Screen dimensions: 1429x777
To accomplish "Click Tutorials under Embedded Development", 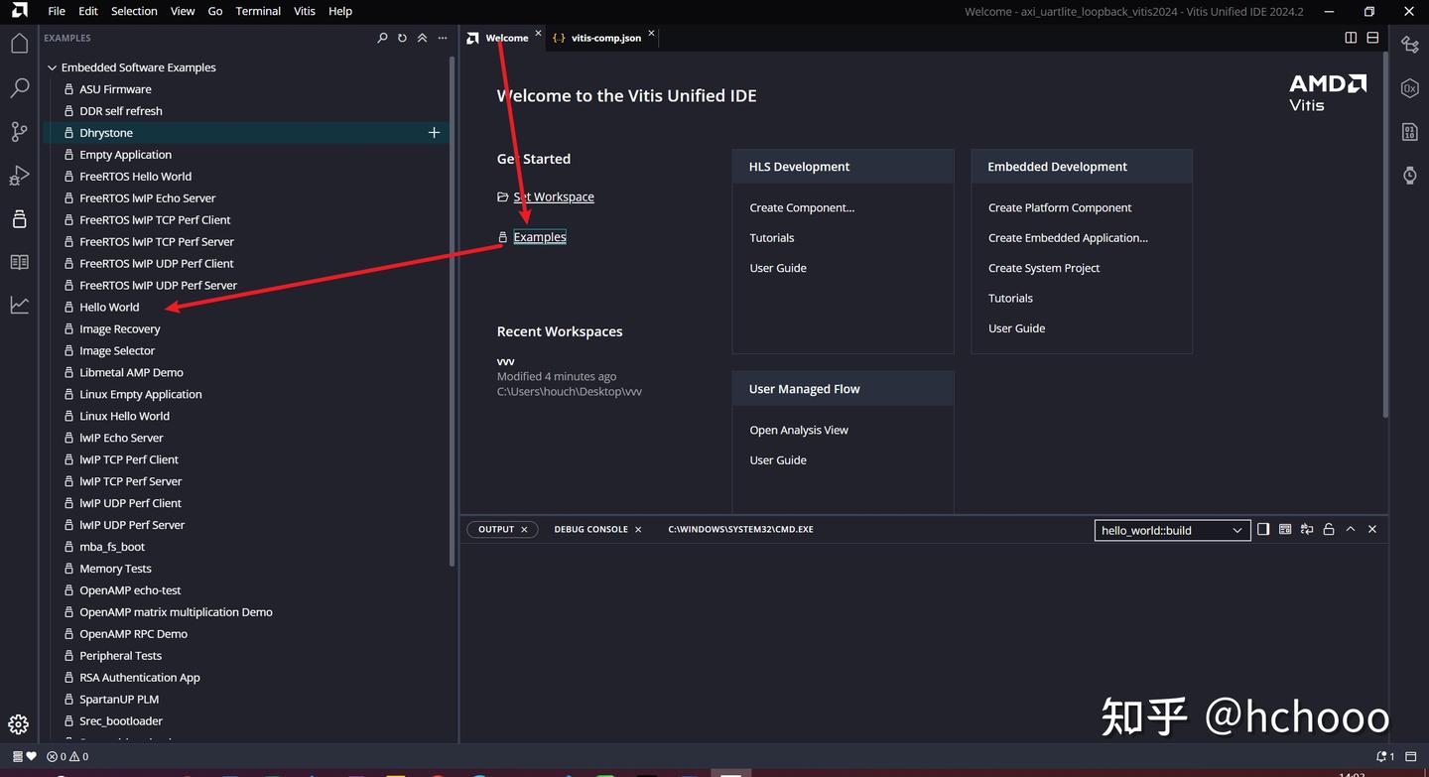I will [x=1010, y=298].
